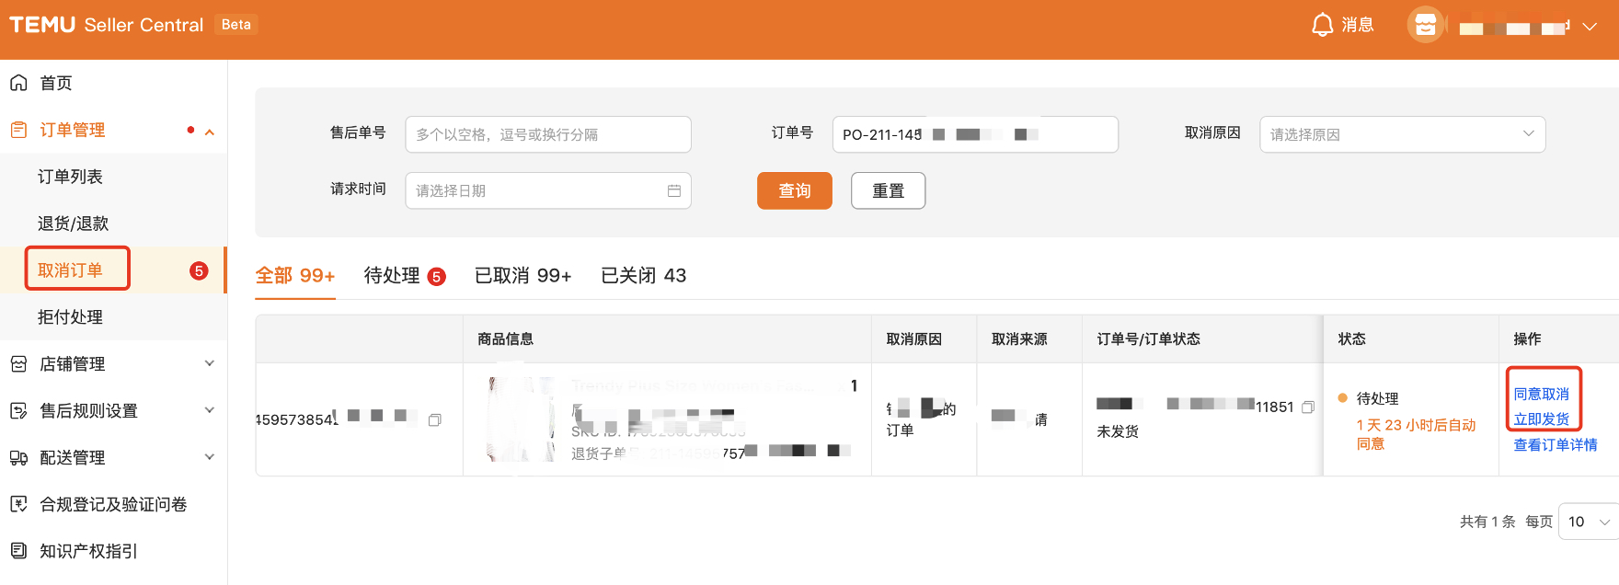Screen dimensions: 1619x585
Task: Click the 请求时间 date picker field
Action: (548, 190)
